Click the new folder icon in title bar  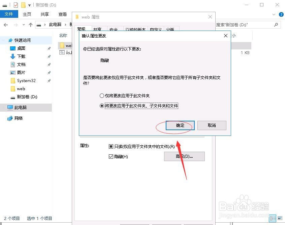point(23,5)
